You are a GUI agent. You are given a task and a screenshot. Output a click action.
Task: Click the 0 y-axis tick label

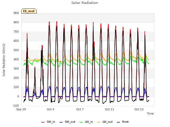[x=18, y=96]
